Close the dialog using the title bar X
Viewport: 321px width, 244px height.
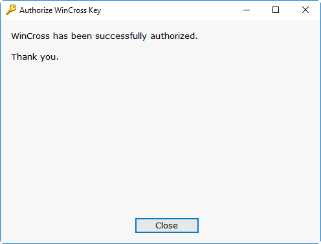click(305, 10)
